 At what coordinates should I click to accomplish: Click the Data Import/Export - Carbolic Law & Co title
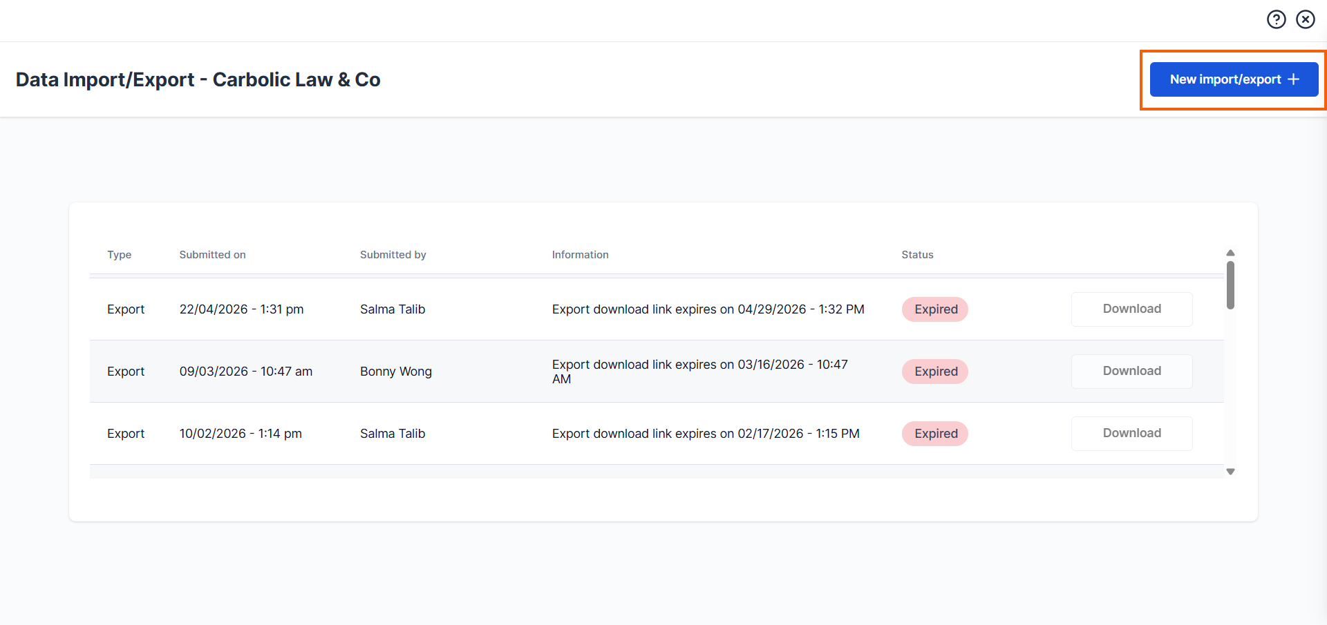click(x=198, y=80)
